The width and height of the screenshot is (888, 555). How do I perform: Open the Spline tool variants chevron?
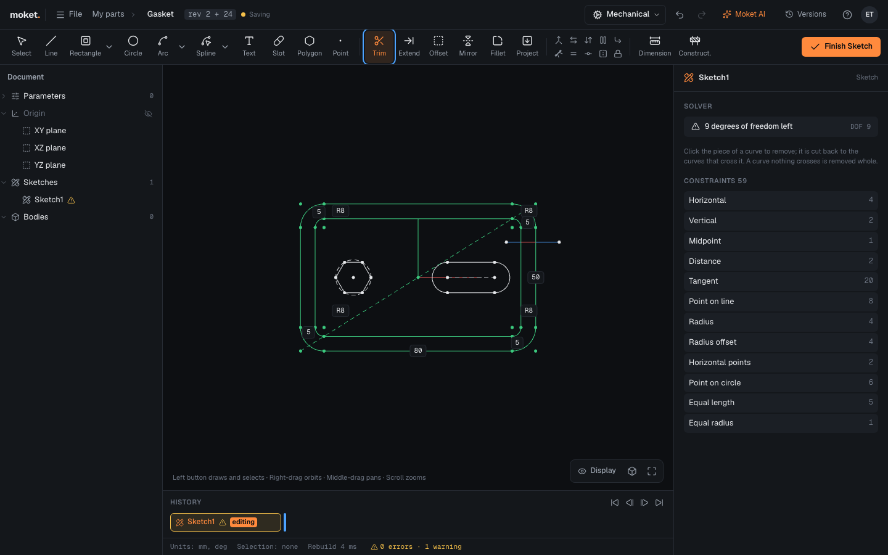(x=225, y=46)
